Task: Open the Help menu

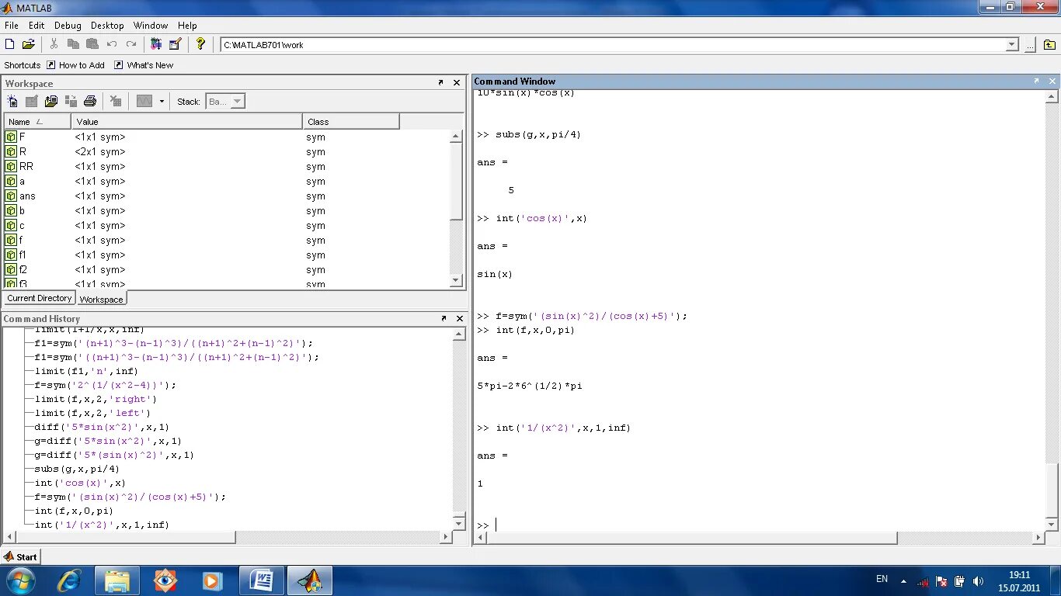Action: [187, 26]
